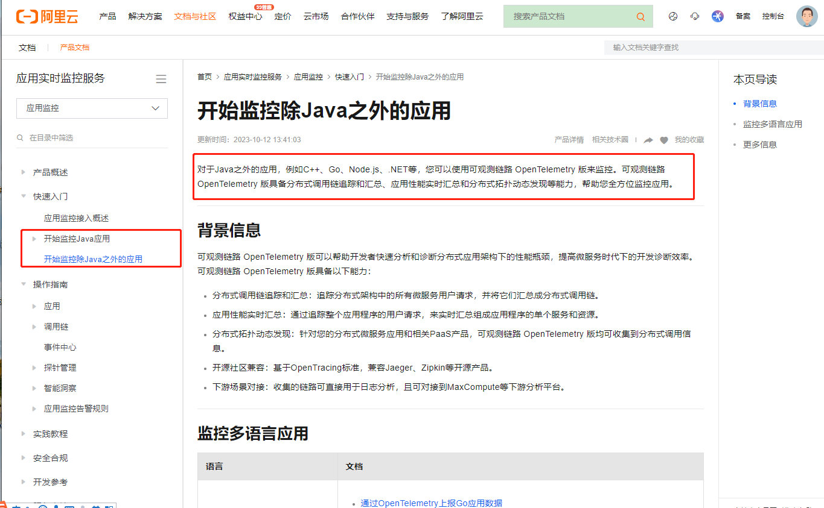Screen dimensions: 824x508
Task: Click 应用实时监控服务 in the breadcrumb
Action: 253,77
